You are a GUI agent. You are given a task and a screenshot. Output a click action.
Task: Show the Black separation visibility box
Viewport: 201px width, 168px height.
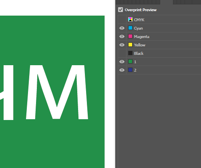coord(122,53)
